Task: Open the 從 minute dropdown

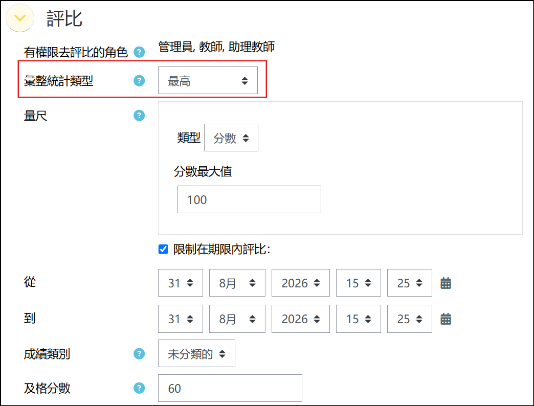Action: [409, 283]
